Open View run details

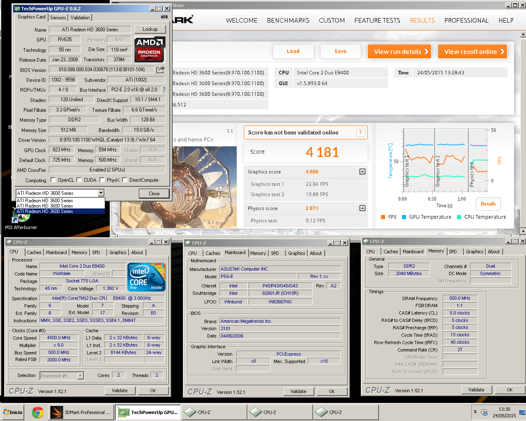point(399,51)
